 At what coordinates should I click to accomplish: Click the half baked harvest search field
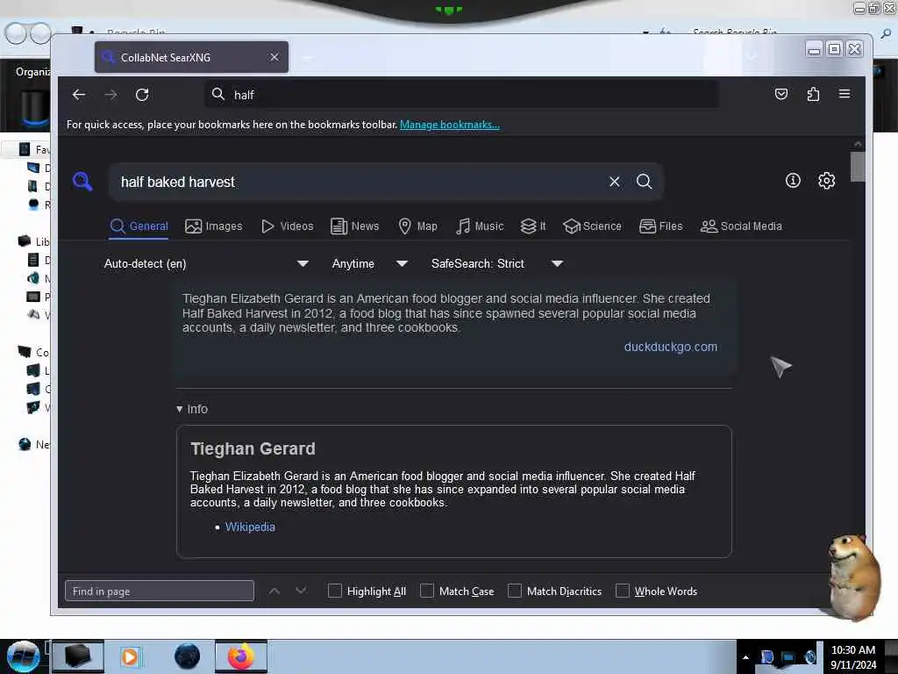360,182
